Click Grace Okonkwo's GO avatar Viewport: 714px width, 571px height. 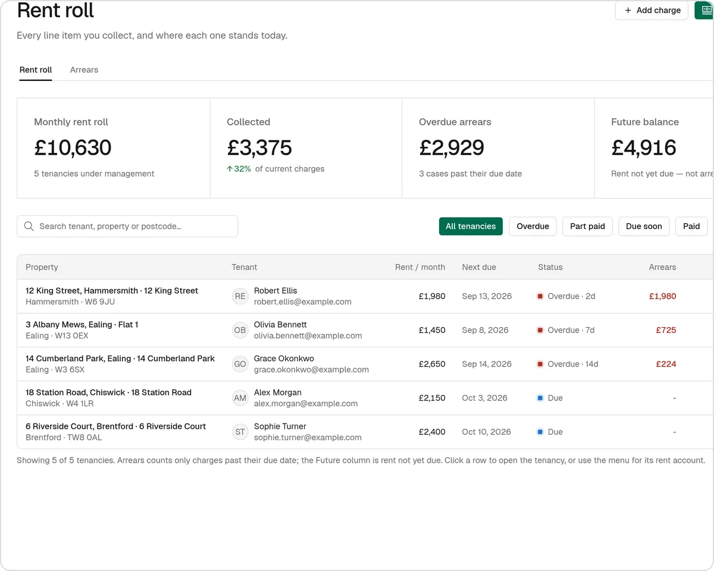pos(240,364)
